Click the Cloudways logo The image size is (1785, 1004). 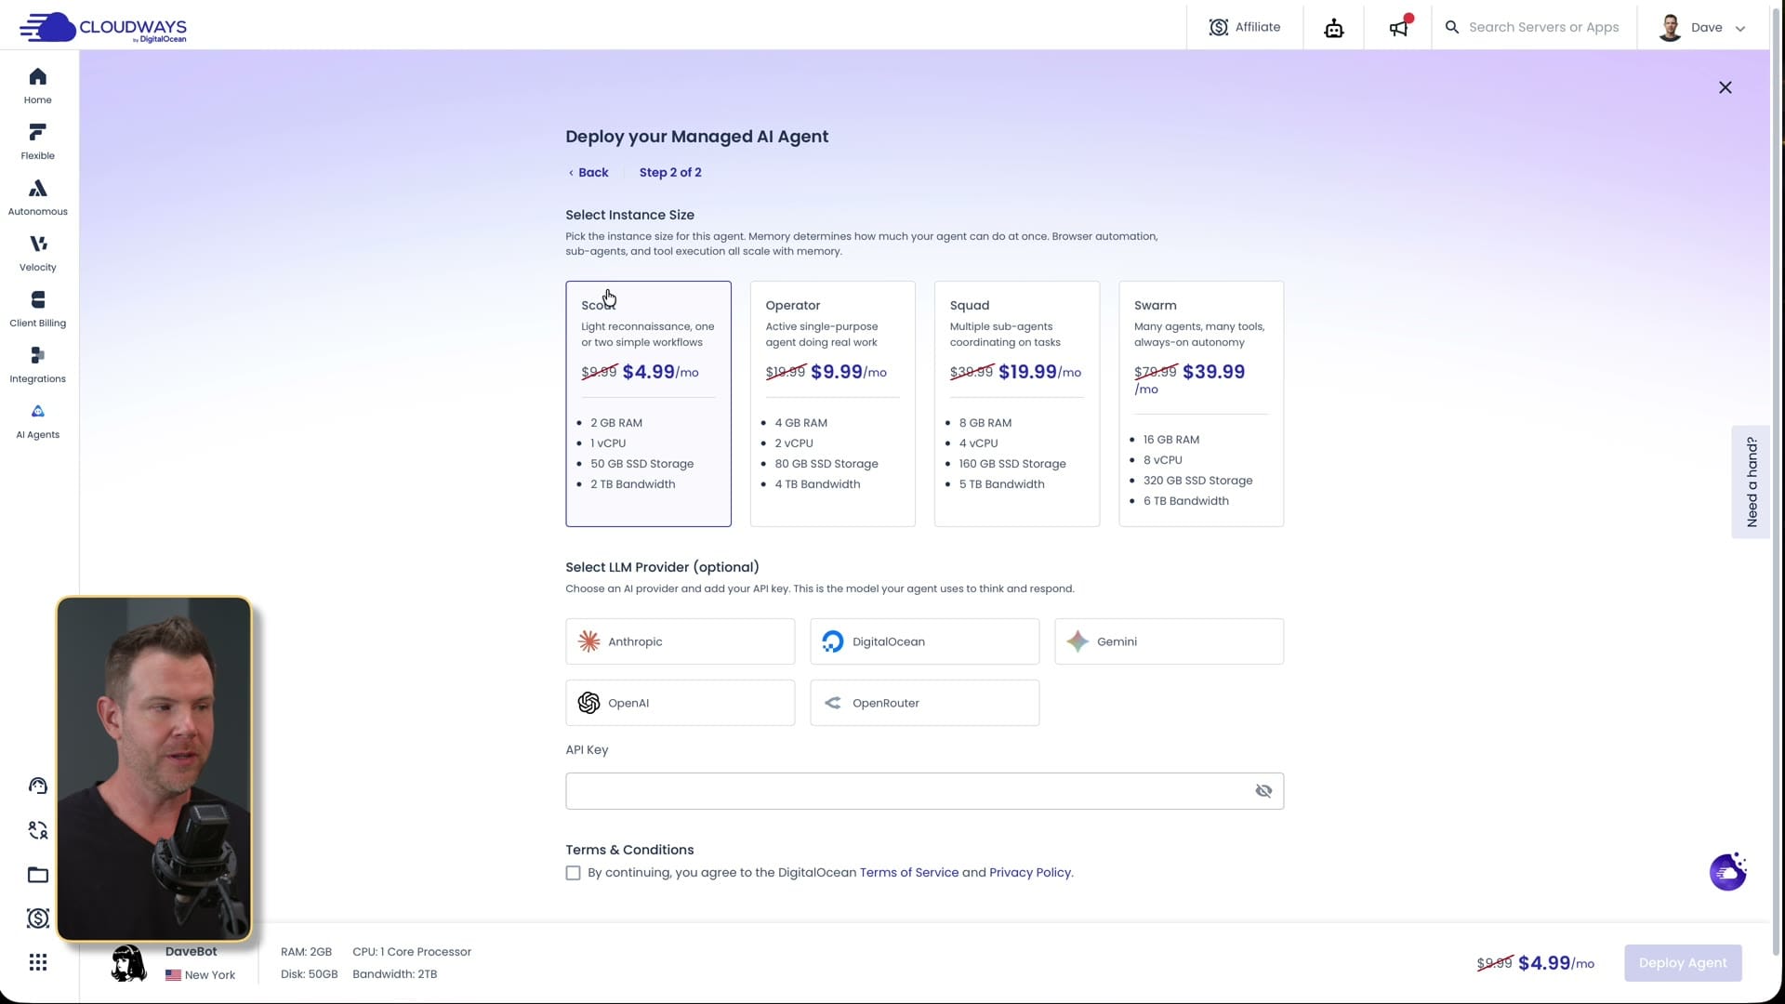pyautogui.click(x=102, y=27)
